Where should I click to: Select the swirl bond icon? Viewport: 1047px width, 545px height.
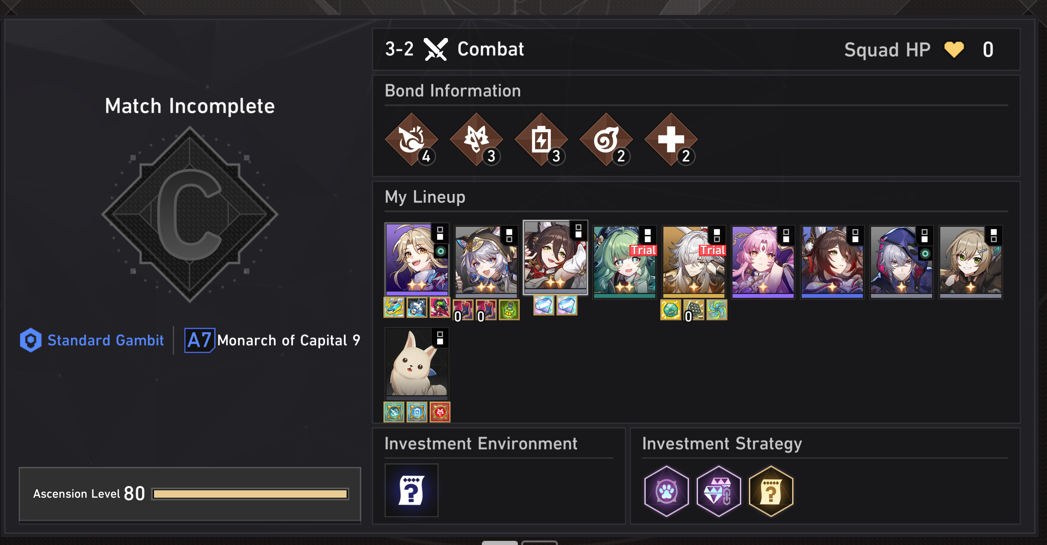pos(606,139)
